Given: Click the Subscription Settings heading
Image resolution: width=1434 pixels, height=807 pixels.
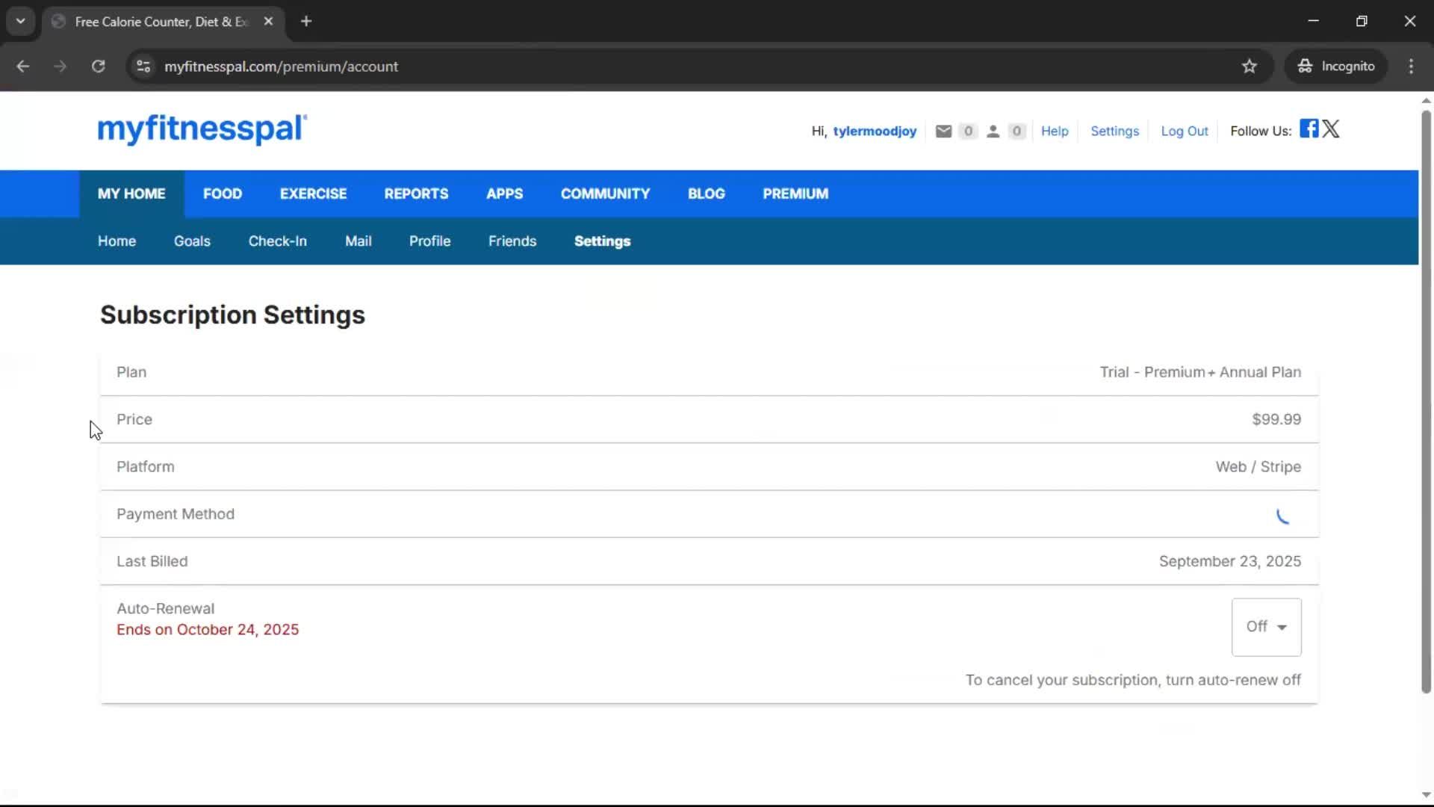Looking at the screenshot, I should pos(232,315).
